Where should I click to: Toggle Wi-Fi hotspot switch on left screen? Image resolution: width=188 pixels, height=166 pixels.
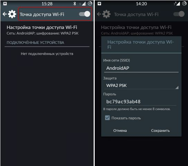[x=85, y=14]
